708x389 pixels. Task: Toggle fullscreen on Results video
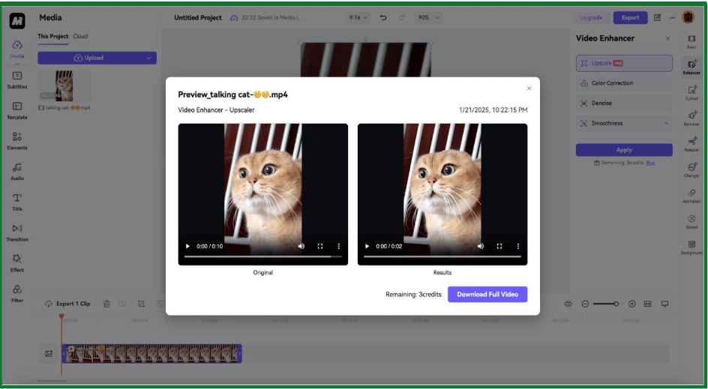click(x=499, y=246)
